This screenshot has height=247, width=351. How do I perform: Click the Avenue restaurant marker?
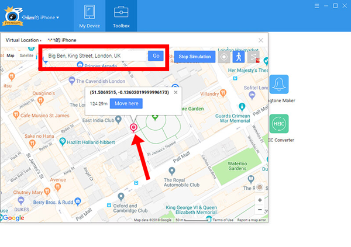[x=58, y=187]
